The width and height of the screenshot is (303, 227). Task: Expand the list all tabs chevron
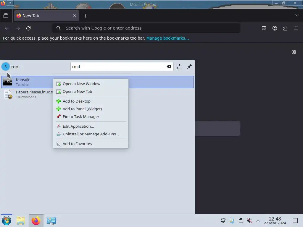click(297, 16)
